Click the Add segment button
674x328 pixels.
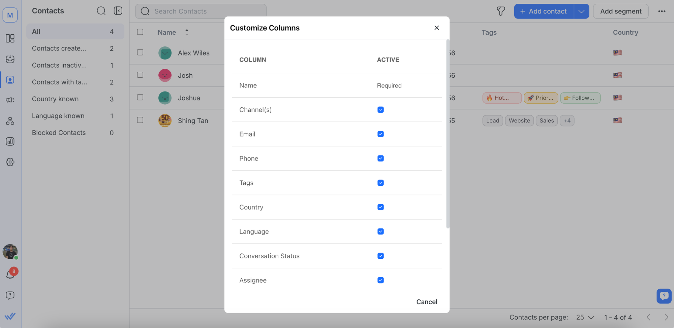620,11
